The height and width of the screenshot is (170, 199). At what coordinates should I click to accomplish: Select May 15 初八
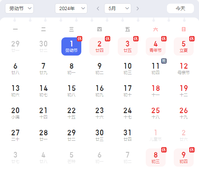pyautogui.click(x=71, y=91)
